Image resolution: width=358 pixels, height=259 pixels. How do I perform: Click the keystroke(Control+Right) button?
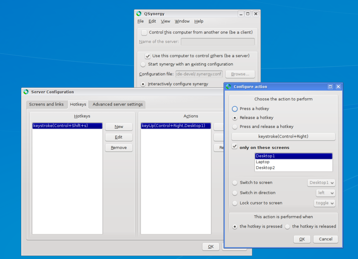pos(283,136)
